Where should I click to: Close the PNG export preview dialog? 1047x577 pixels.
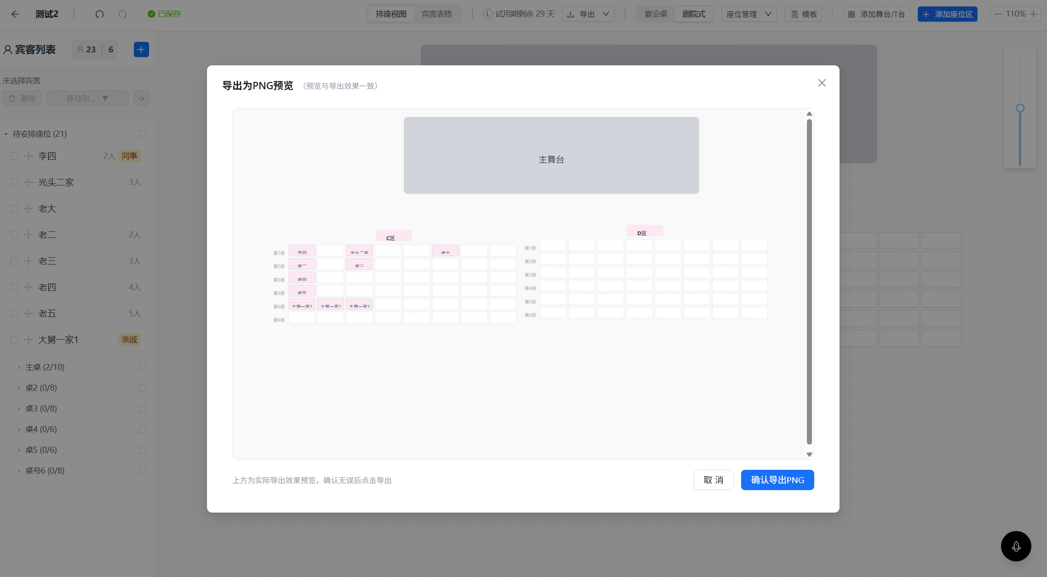pos(822,83)
